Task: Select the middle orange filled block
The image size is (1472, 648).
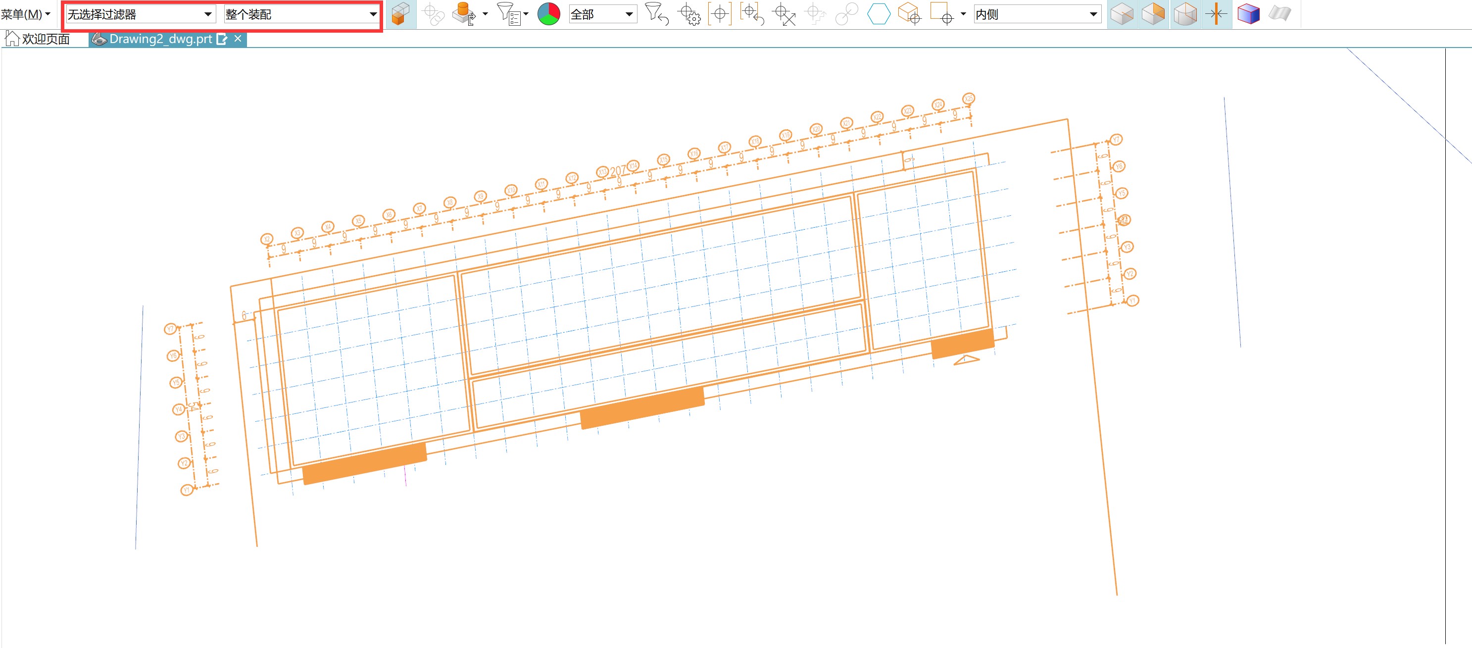Action: (642, 407)
